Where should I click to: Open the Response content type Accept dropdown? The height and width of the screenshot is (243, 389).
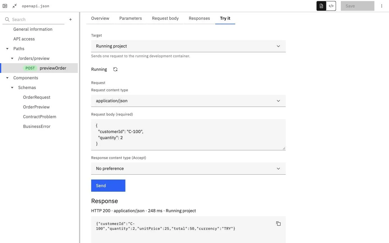tap(188, 169)
